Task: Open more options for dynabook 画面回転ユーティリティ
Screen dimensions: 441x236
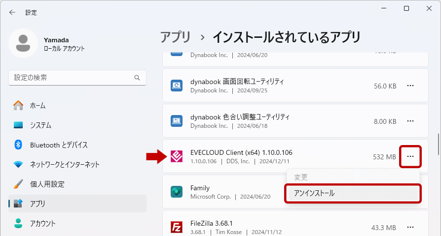Action: click(x=410, y=86)
